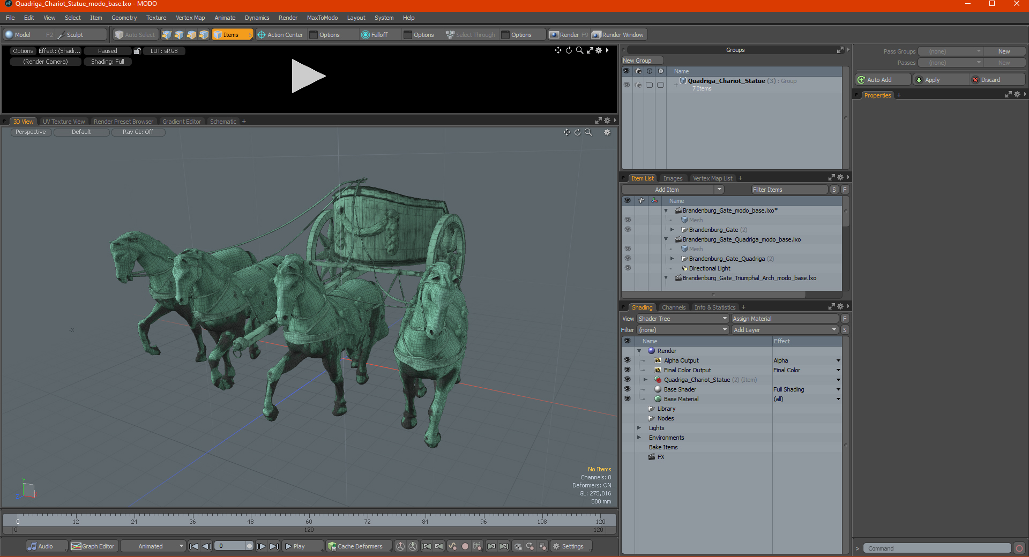Select Edges selection mode cube icon
1029x557 pixels.
point(179,35)
